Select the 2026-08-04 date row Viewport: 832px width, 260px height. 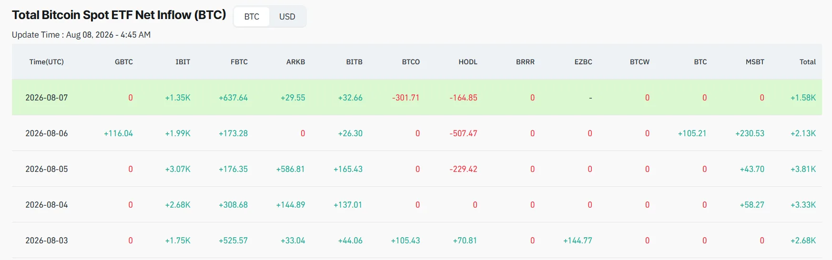[417, 205]
